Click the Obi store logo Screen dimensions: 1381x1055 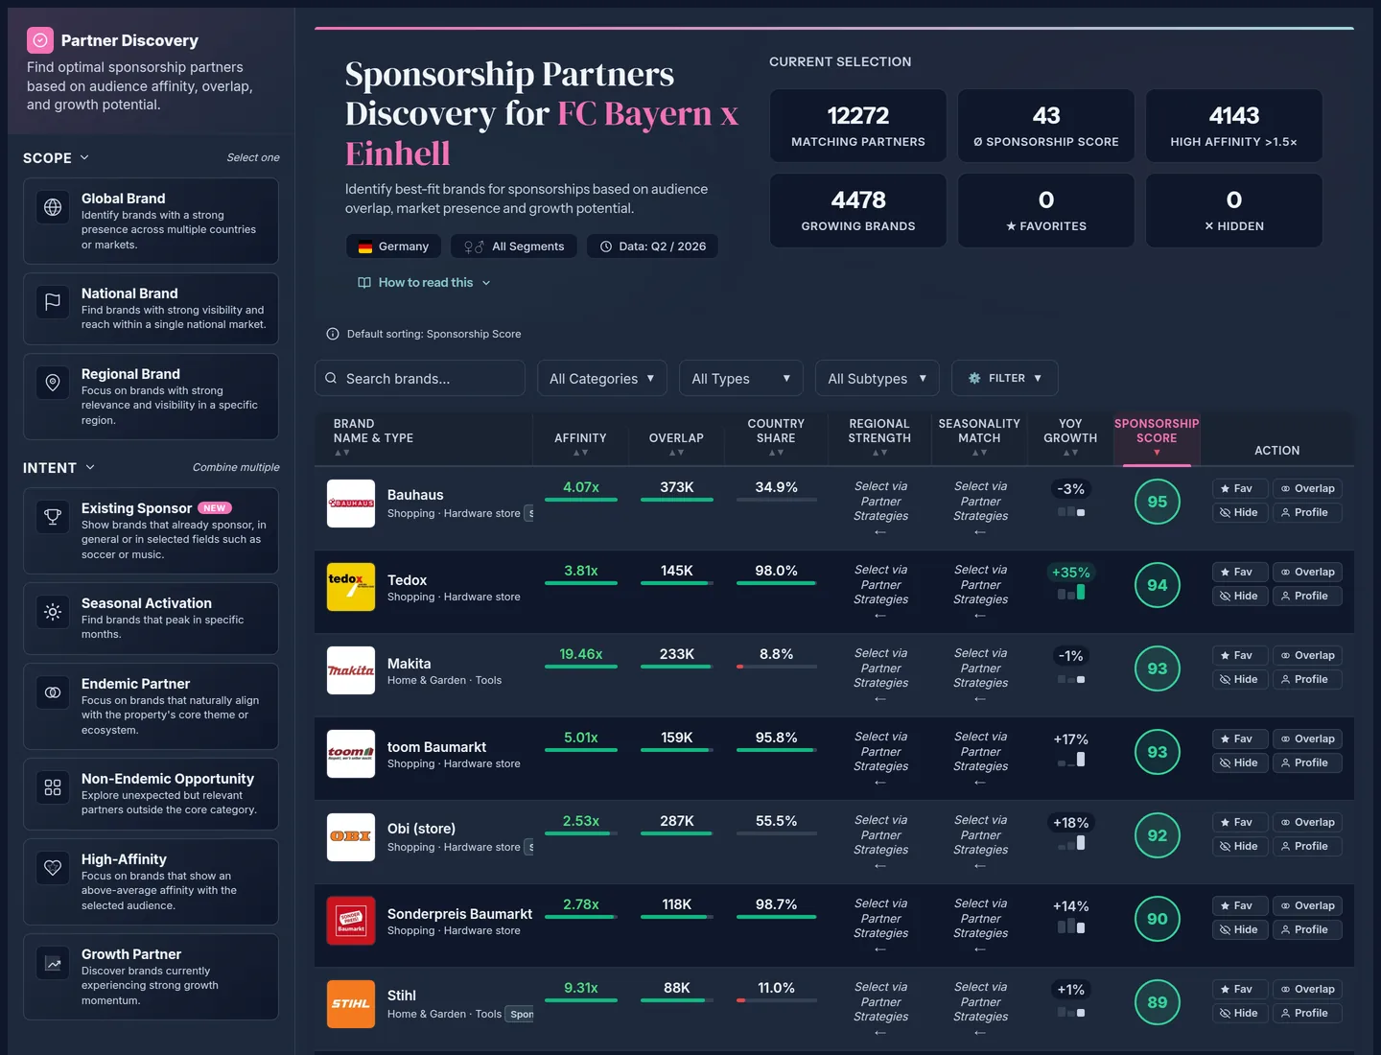(x=351, y=837)
